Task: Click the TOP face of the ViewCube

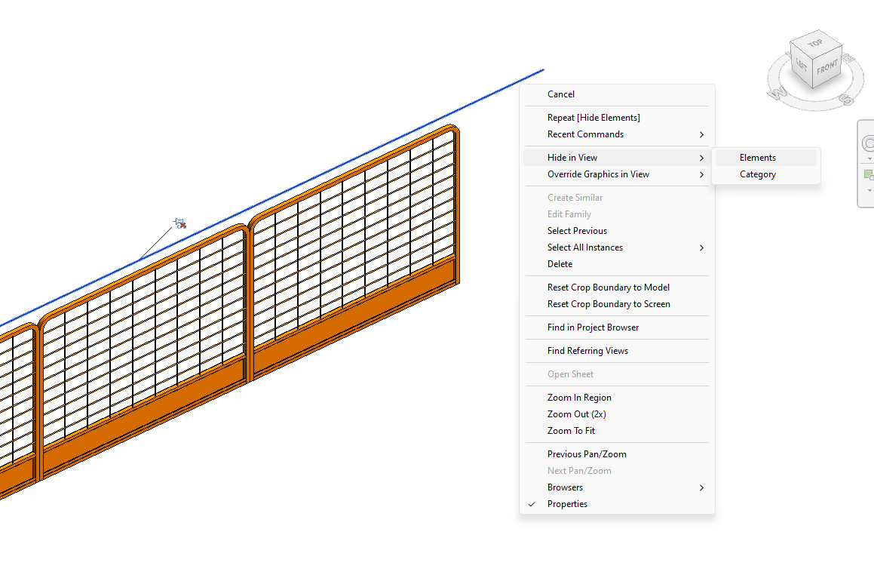Action: point(814,43)
